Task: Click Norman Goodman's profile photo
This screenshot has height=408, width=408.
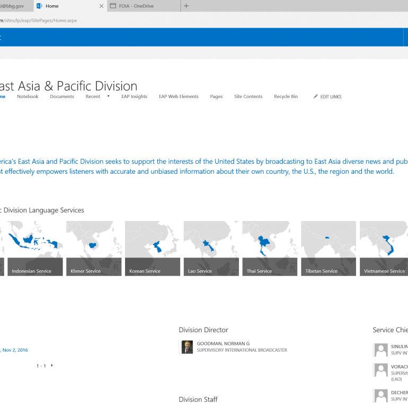Action: pyautogui.click(x=187, y=347)
